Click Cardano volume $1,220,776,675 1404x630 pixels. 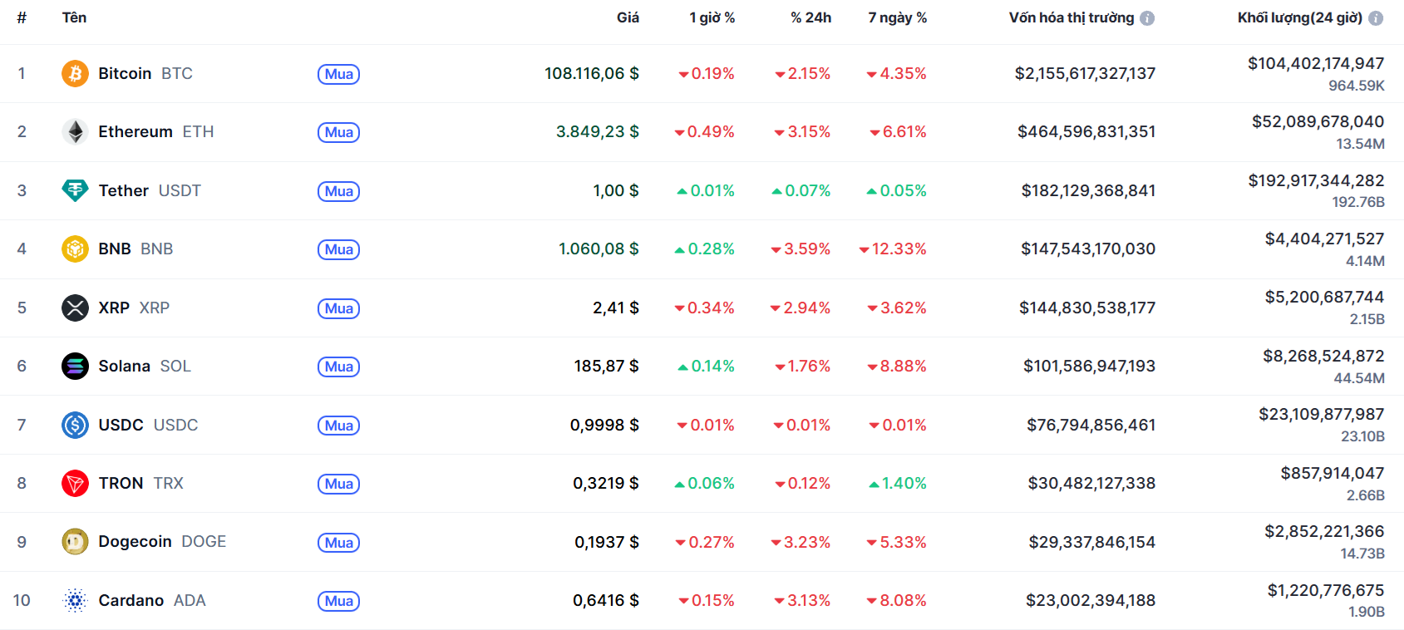[x=1326, y=590]
